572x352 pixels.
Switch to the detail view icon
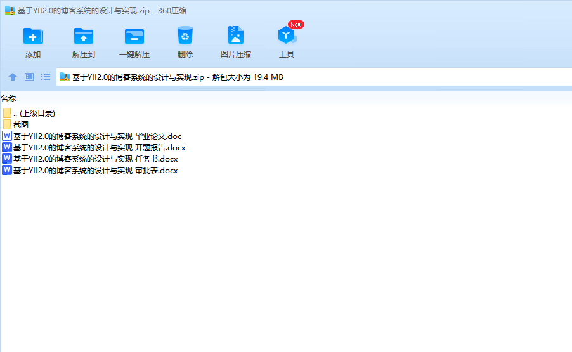[29, 77]
